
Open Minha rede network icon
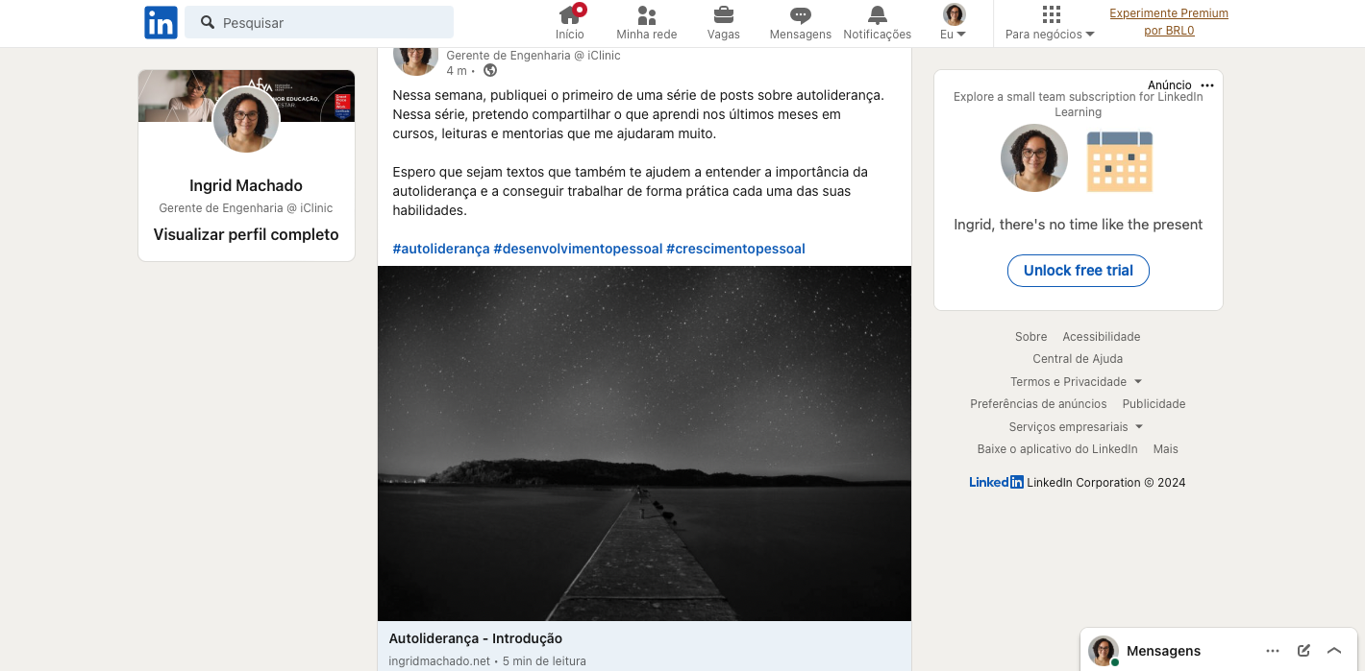point(647,15)
